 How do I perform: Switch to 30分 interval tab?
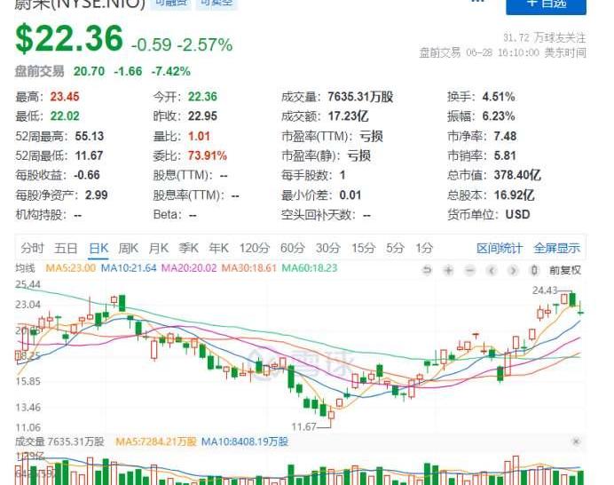click(x=327, y=248)
